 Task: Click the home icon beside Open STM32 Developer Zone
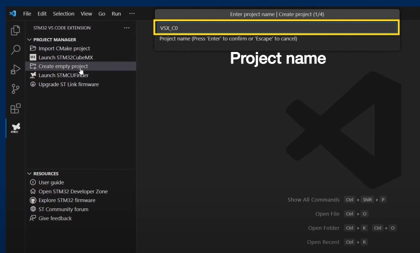pyautogui.click(x=33, y=192)
